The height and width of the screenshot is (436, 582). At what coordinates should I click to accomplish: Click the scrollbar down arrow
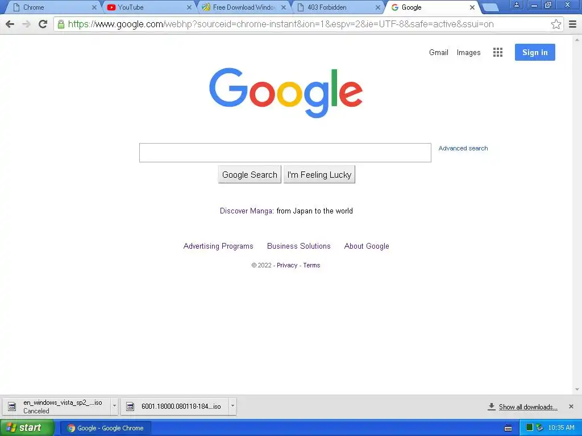point(577,389)
